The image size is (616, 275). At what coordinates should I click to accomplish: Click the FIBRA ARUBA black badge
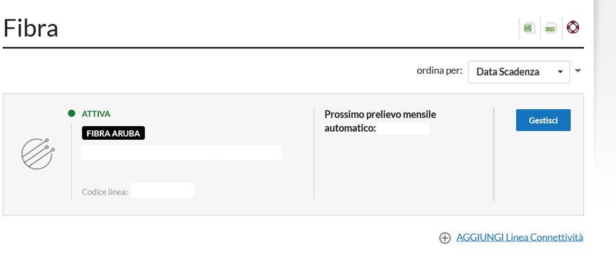(113, 134)
